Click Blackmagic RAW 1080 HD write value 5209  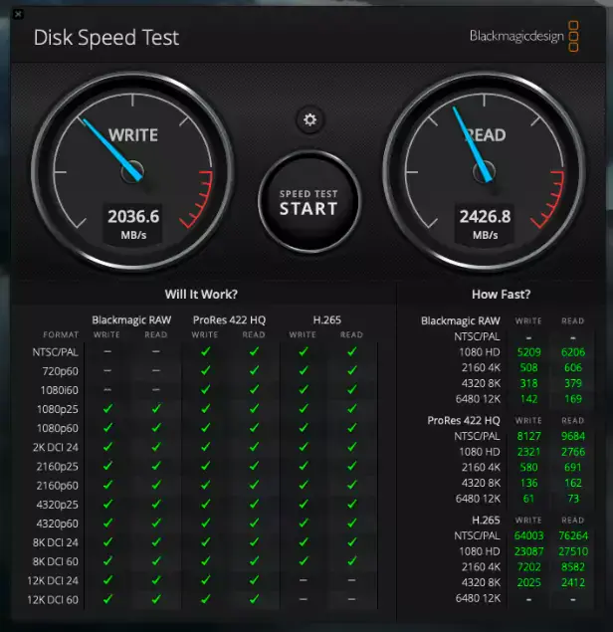tap(528, 352)
